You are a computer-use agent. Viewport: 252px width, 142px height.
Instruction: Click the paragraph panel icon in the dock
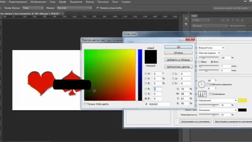click(186, 24)
